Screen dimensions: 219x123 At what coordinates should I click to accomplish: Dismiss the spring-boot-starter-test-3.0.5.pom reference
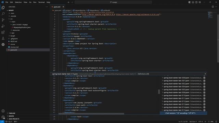[204, 90]
